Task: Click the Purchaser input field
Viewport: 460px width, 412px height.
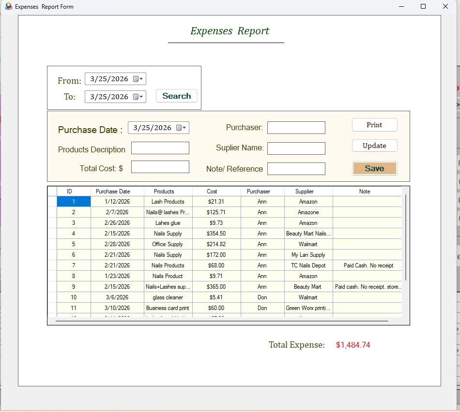Action: click(x=297, y=128)
